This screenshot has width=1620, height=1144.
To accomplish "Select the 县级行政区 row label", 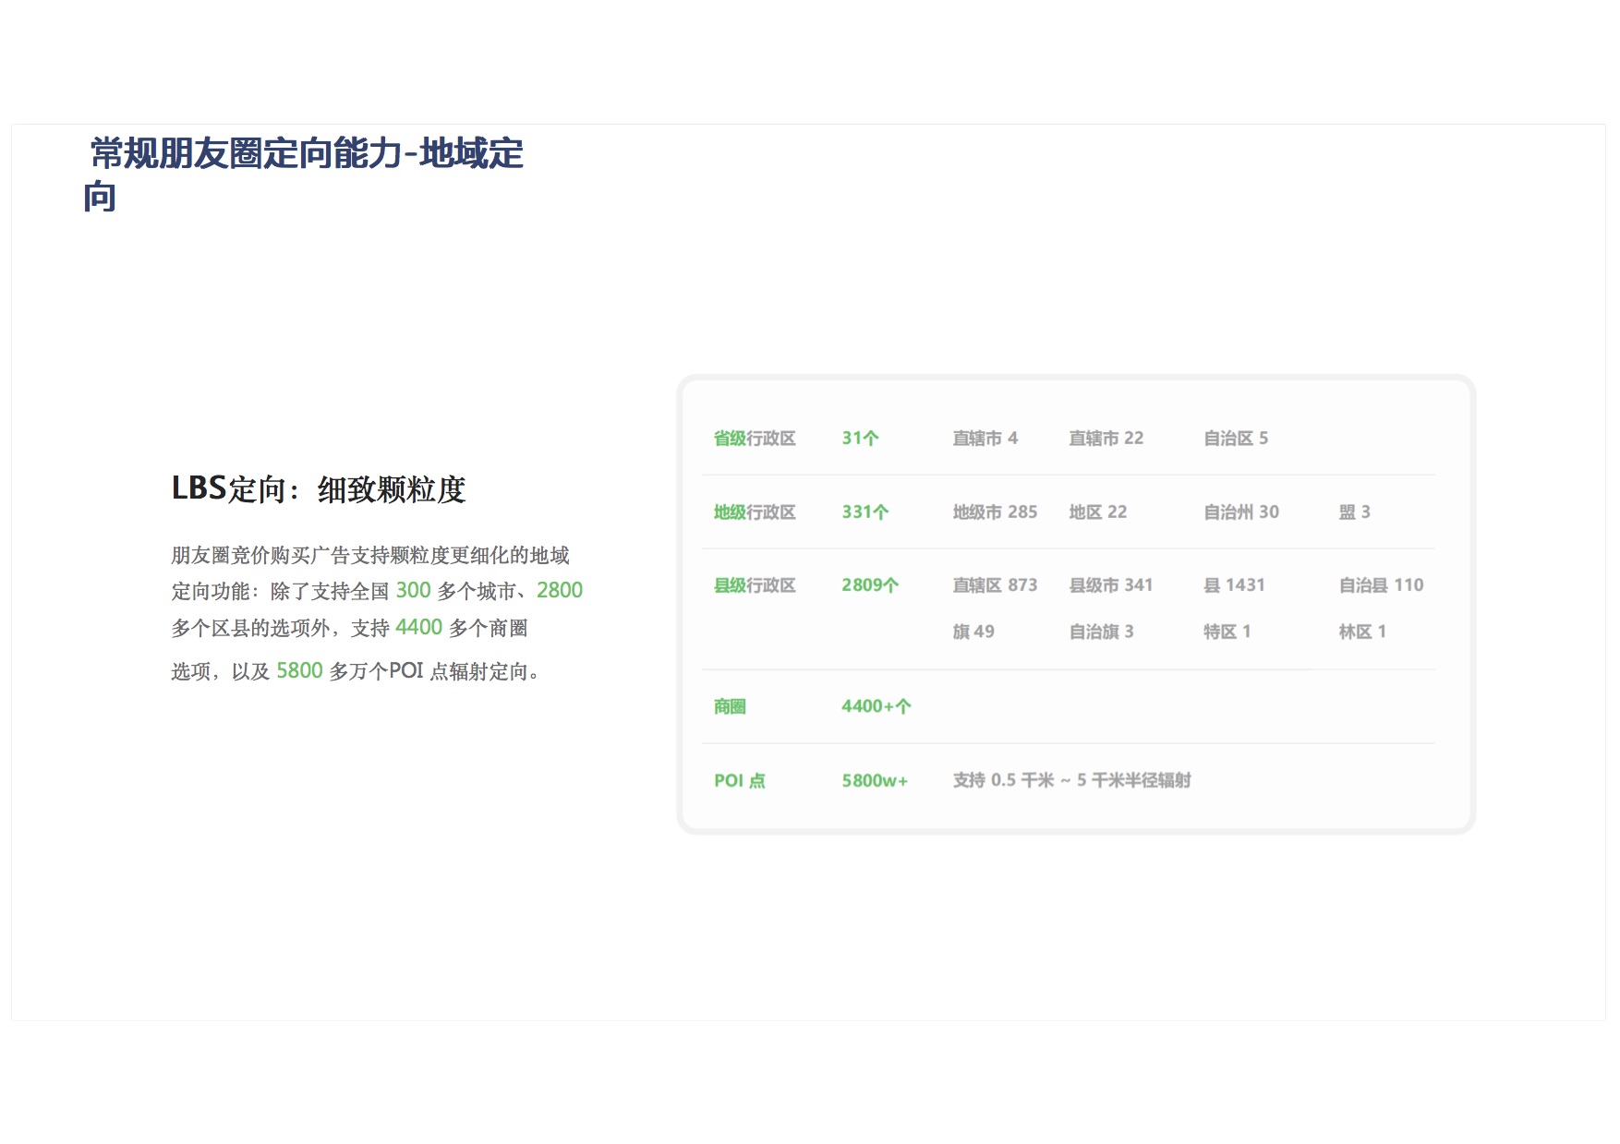I will coord(754,585).
